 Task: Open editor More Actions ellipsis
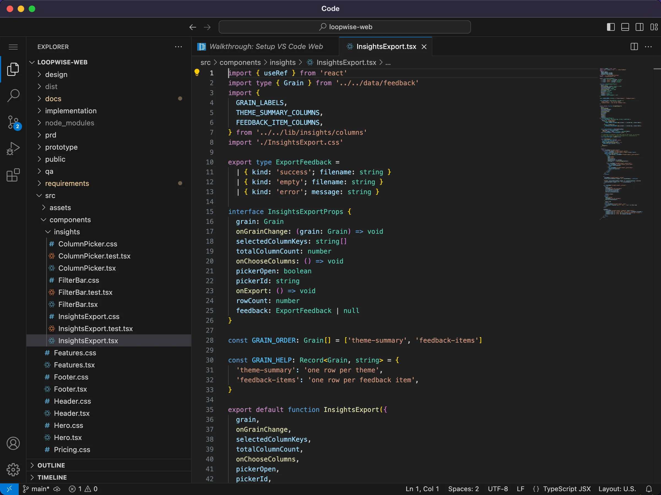point(648,46)
